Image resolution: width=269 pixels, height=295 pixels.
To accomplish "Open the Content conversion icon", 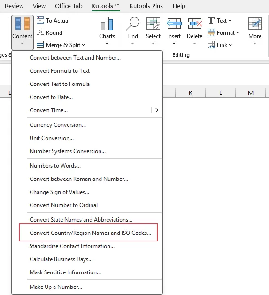I will tap(23, 23).
